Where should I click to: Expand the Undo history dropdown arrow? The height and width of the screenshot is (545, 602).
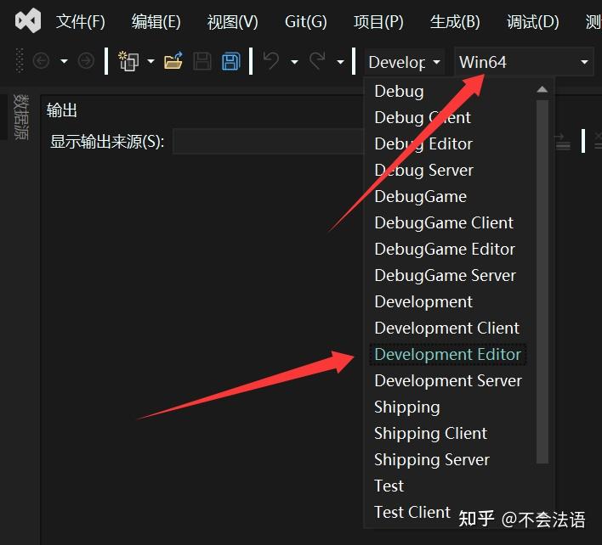point(294,62)
